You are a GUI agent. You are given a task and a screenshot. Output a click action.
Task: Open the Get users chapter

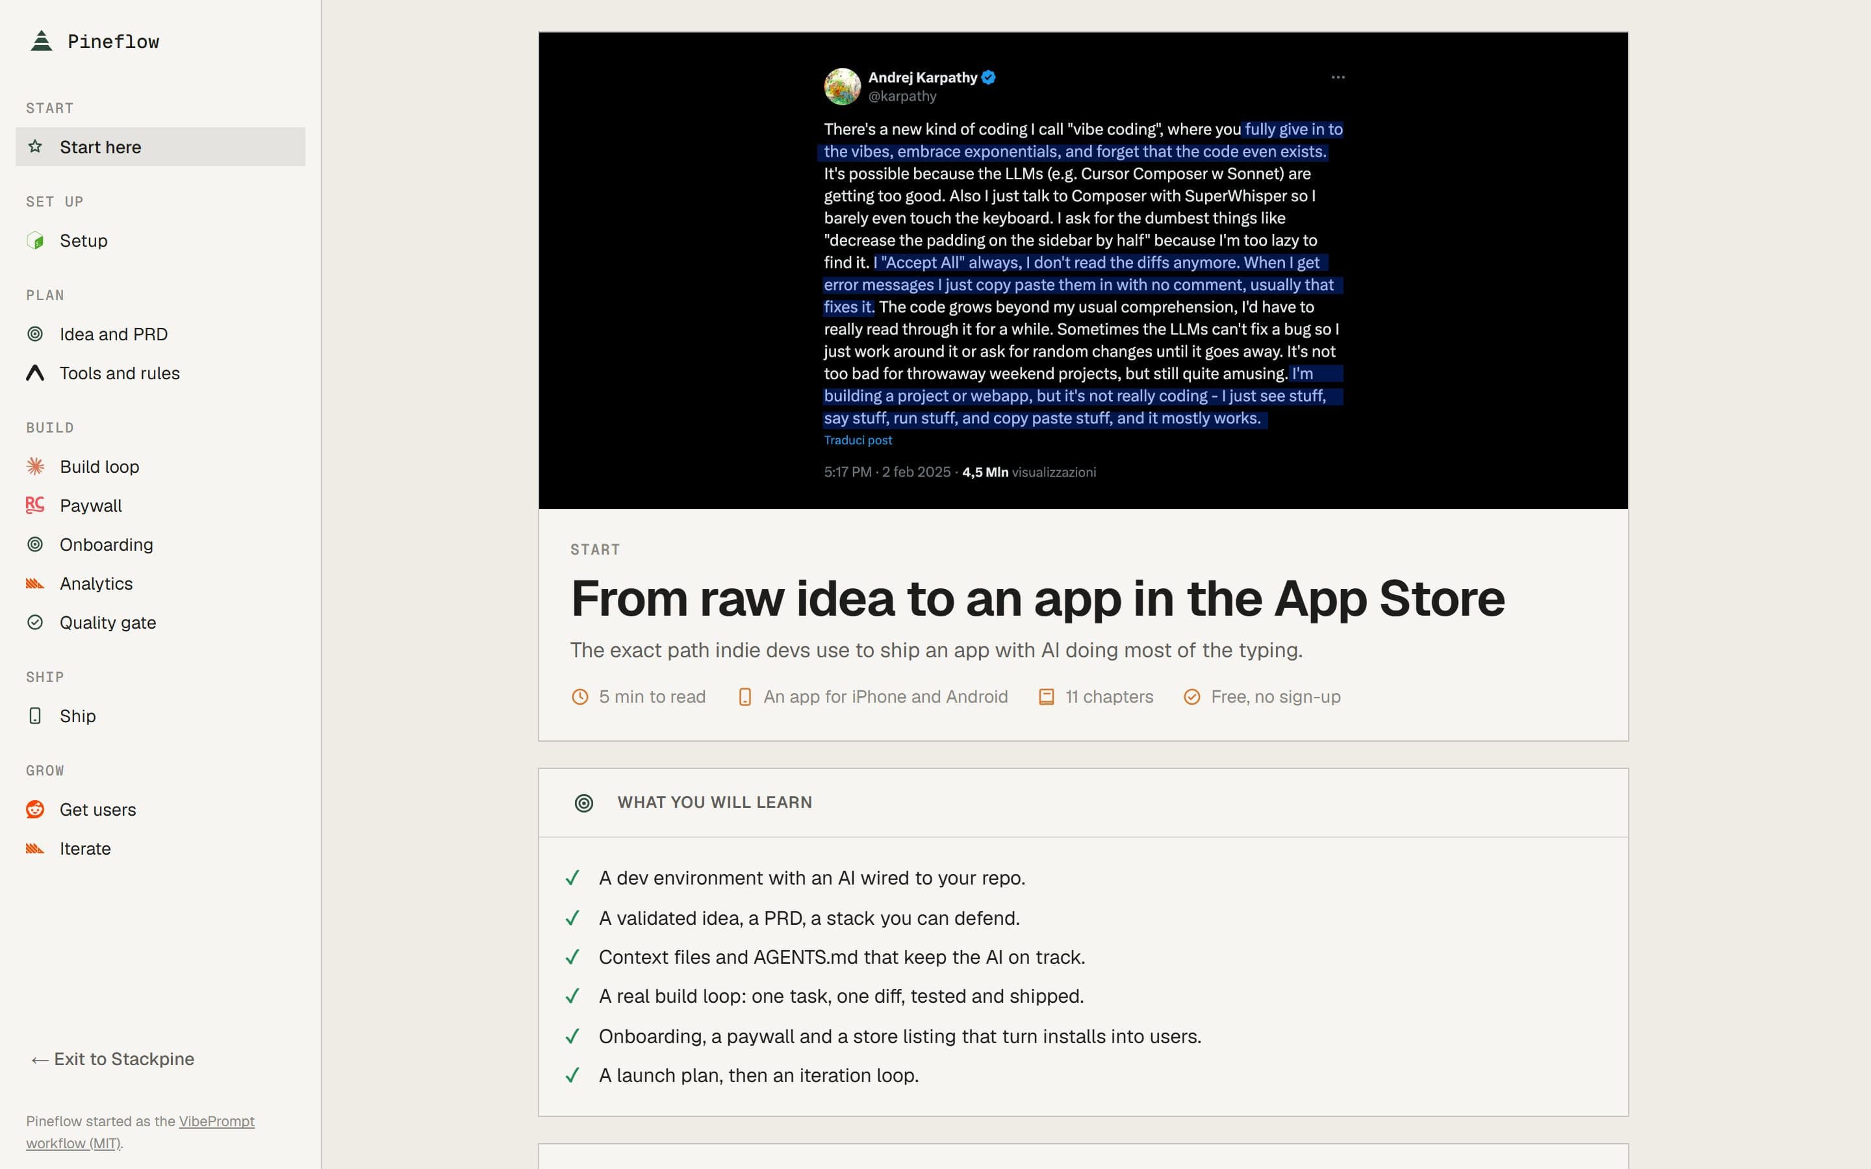[x=160, y=809]
